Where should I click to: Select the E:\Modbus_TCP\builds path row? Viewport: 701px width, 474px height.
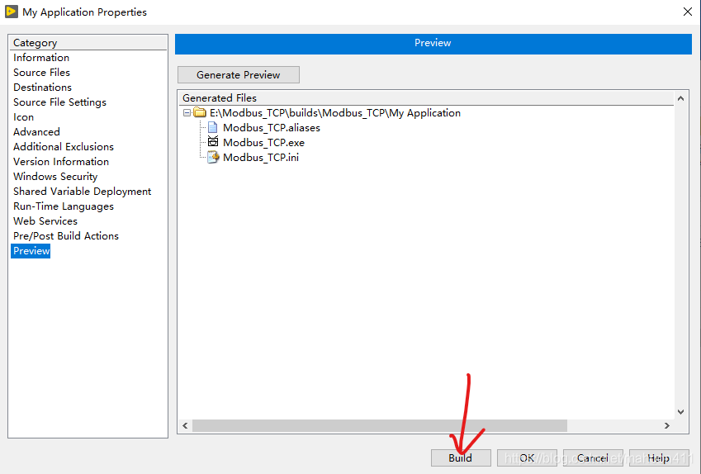(x=335, y=112)
